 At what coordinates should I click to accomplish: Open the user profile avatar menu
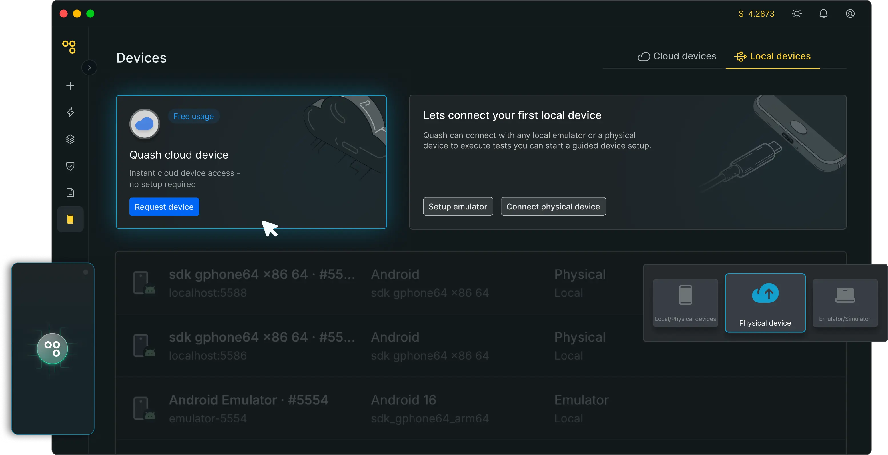(x=850, y=13)
